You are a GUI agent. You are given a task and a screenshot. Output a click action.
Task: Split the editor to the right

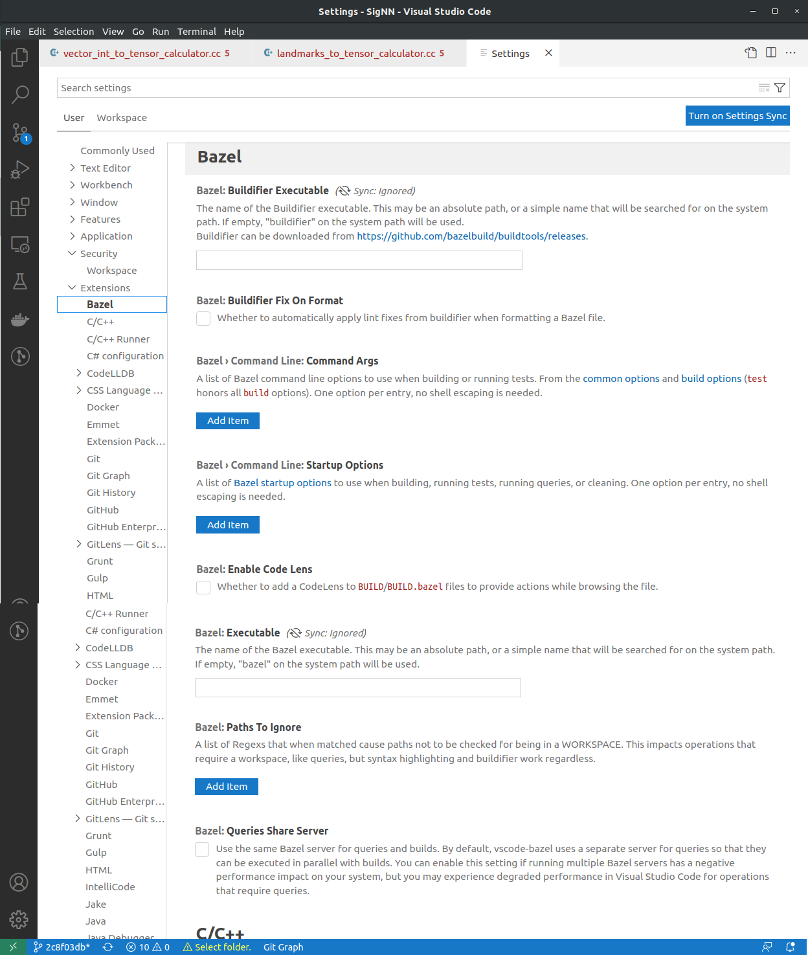(x=771, y=53)
